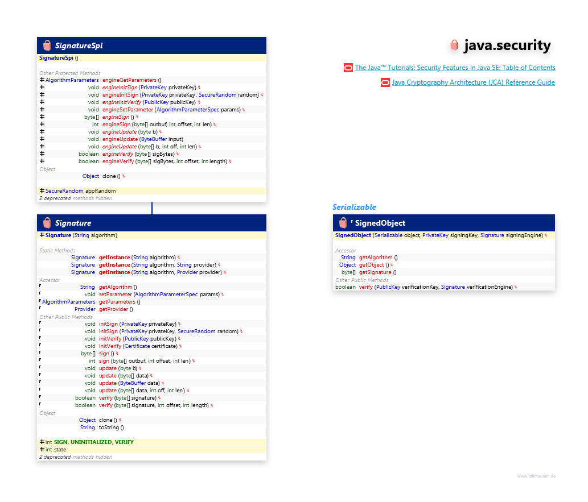Click getSignature () in SignedObject

(377, 272)
